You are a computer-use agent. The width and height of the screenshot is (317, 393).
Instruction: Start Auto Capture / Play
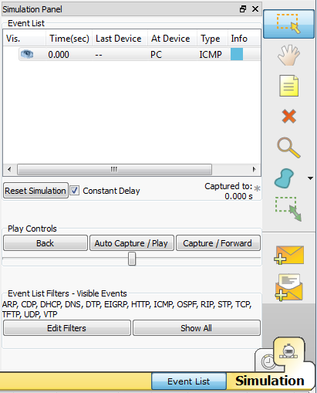tap(131, 243)
